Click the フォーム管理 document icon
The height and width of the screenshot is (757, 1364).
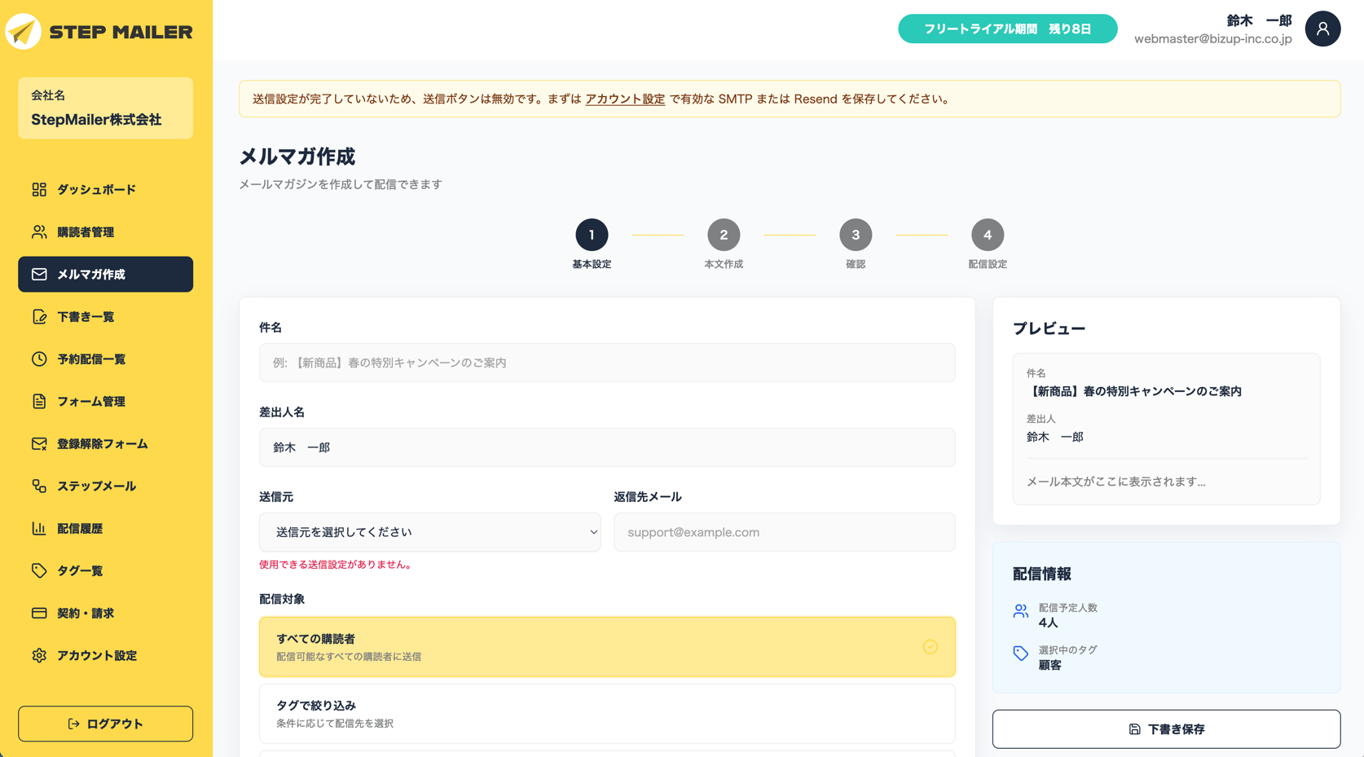[x=39, y=402]
